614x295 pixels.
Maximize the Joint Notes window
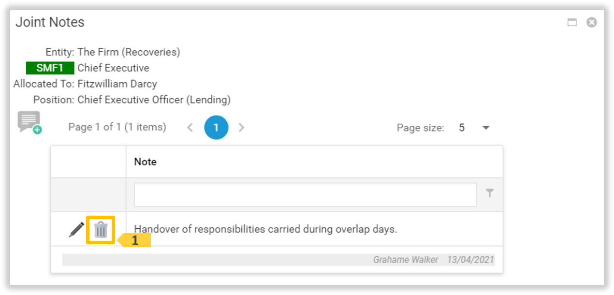pos(572,22)
